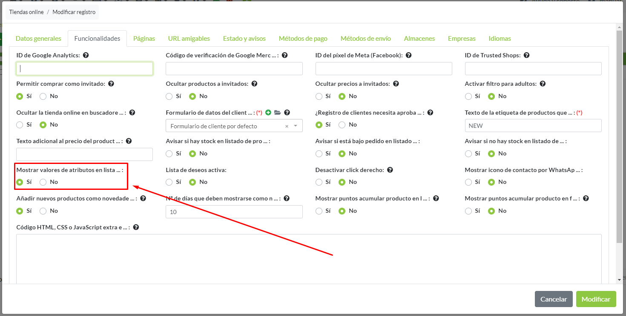The width and height of the screenshot is (626, 316).
Task: Switch to the Métodos de pago tab
Action: point(303,38)
